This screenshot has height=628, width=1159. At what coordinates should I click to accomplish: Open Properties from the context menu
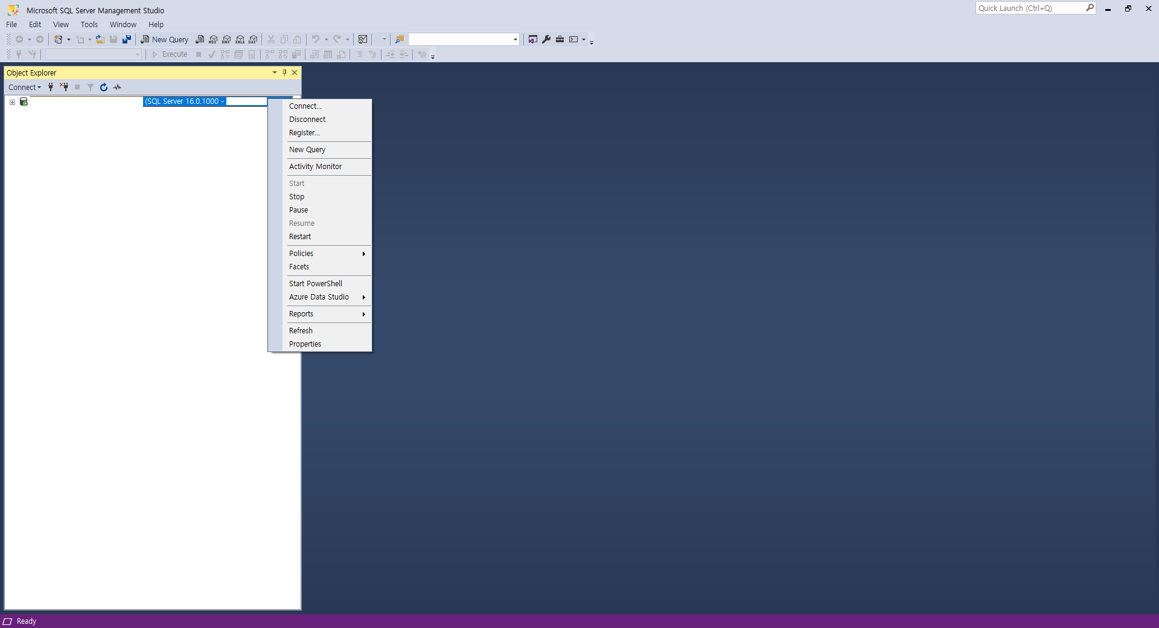coord(320,344)
